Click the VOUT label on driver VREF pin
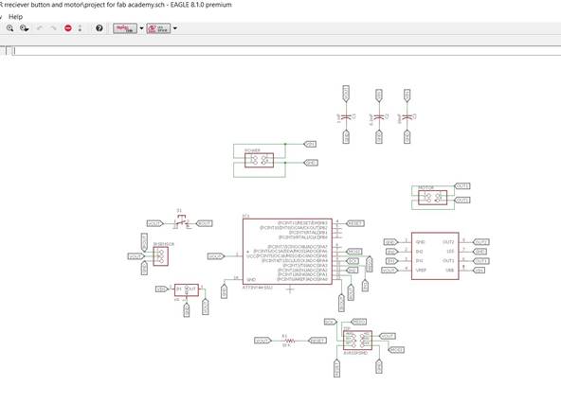561x403 pixels. (x=389, y=271)
